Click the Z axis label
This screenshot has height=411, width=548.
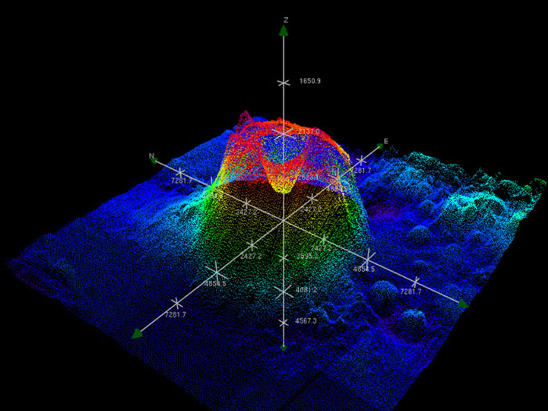286,20
